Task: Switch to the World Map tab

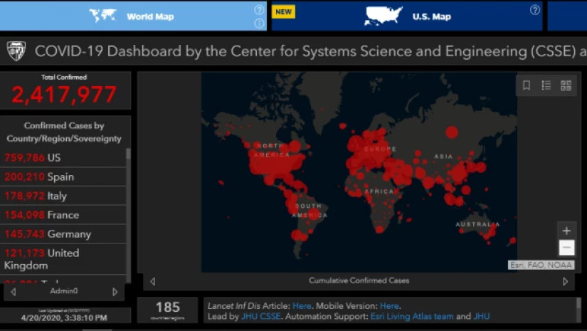Action: click(133, 16)
